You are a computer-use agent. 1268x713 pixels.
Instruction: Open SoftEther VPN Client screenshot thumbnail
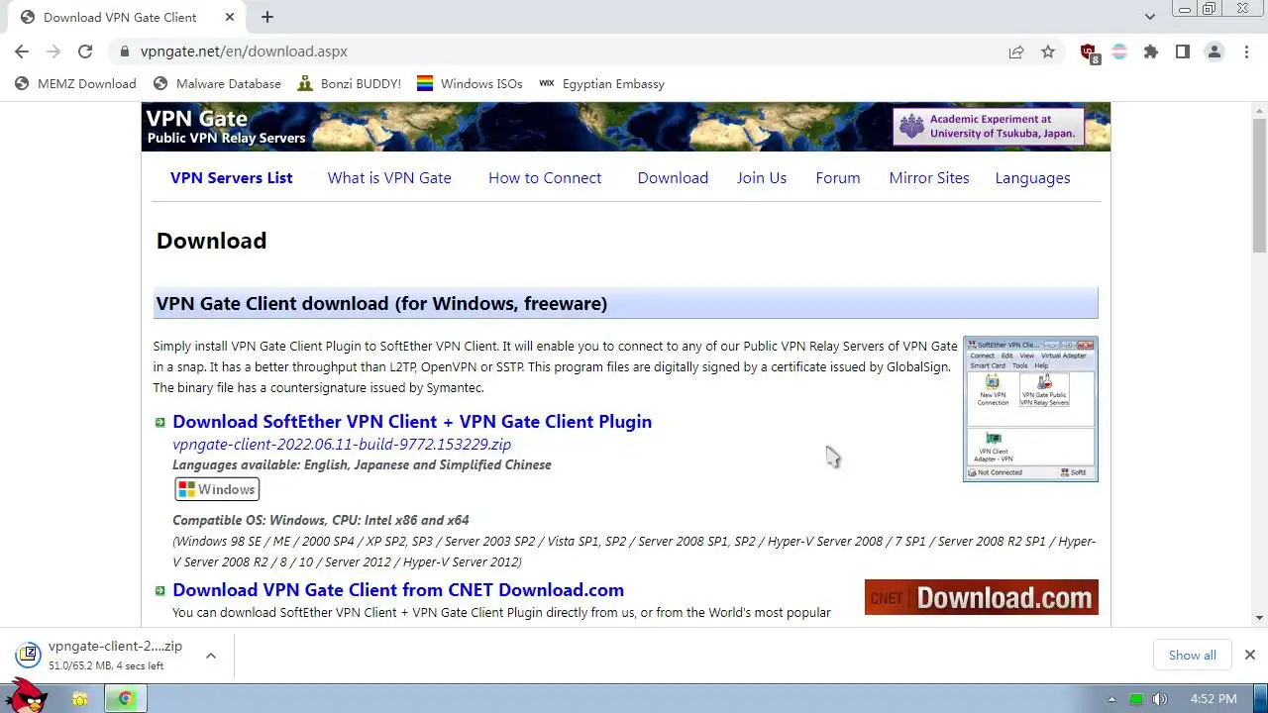pos(1030,409)
